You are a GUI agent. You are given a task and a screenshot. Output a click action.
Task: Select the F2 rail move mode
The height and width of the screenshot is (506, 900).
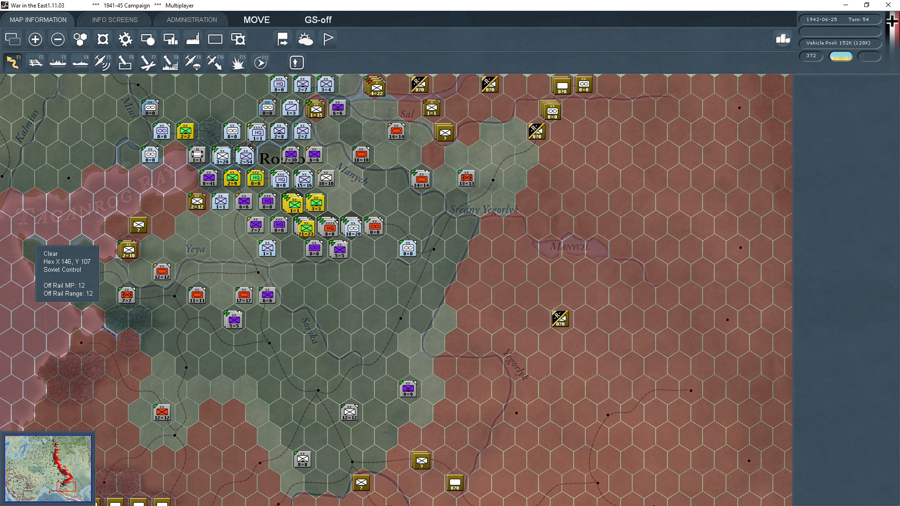[x=35, y=62]
